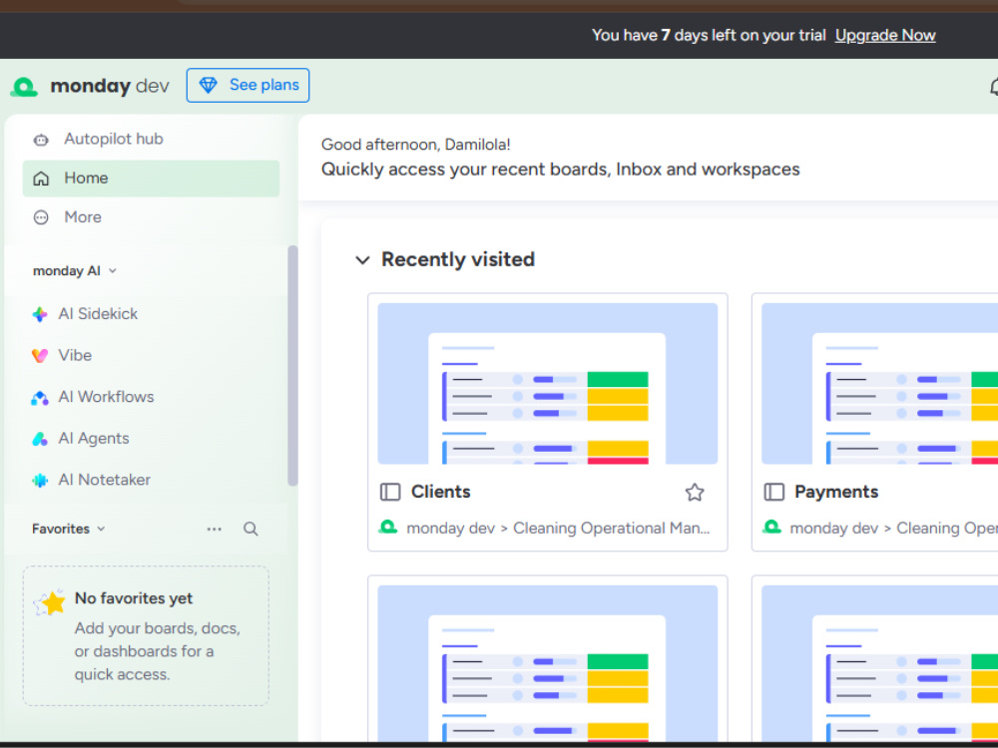Click the More ellipsis circle icon
The width and height of the screenshot is (998, 748).
click(41, 217)
